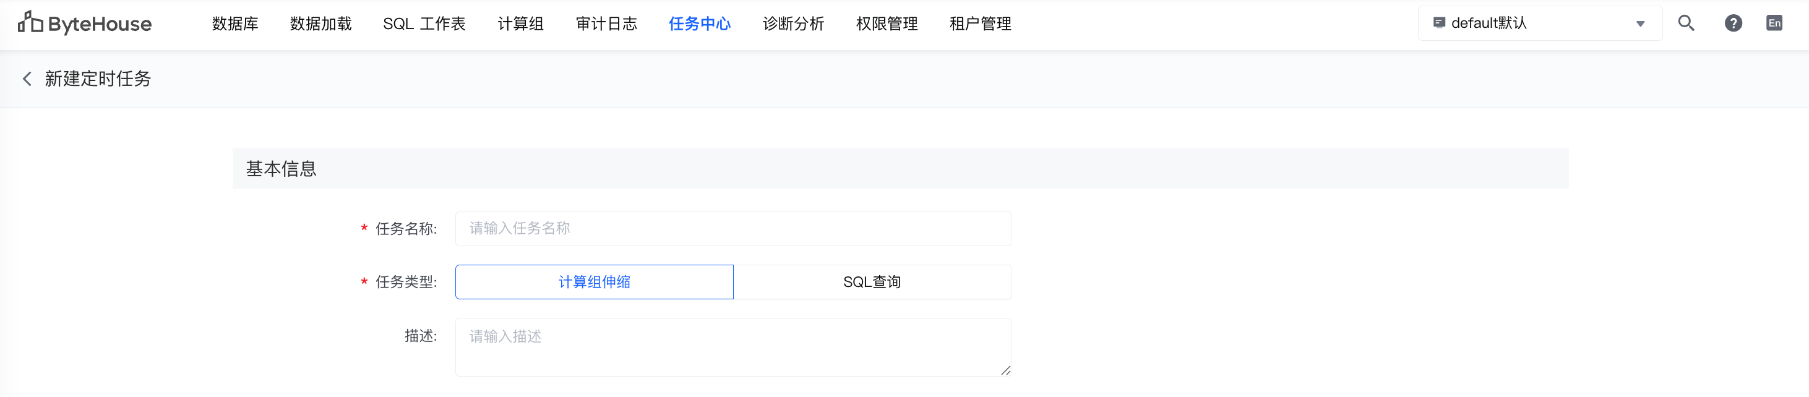Image resolution: width=1809 pixels, height=397 pixels.
Task: Grab the 描述 textarea resize handle
Action: (x=1005, y=370)
